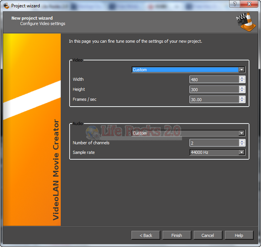Go to previous page with Back button
The height and width of the screenshot is (247, 261).
(x=146, y=235)
